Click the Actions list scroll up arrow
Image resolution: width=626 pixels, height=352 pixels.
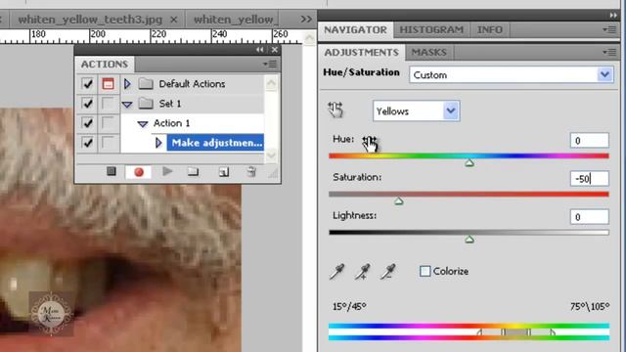point(271,83)
